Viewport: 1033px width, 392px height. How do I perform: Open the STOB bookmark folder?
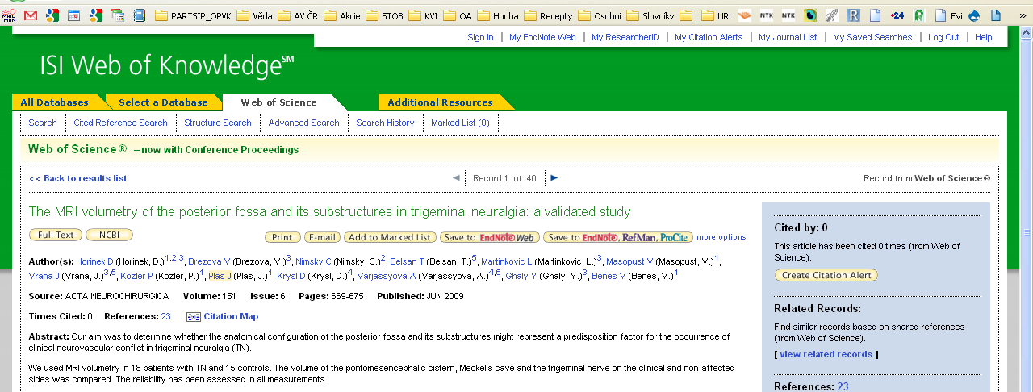click(x=384, y=15)
